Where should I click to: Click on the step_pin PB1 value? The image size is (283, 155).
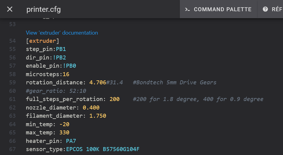pos(61,49)
